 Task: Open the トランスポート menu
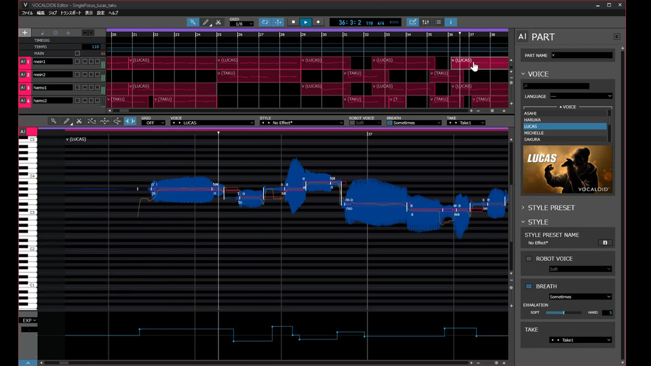point(71,13)
